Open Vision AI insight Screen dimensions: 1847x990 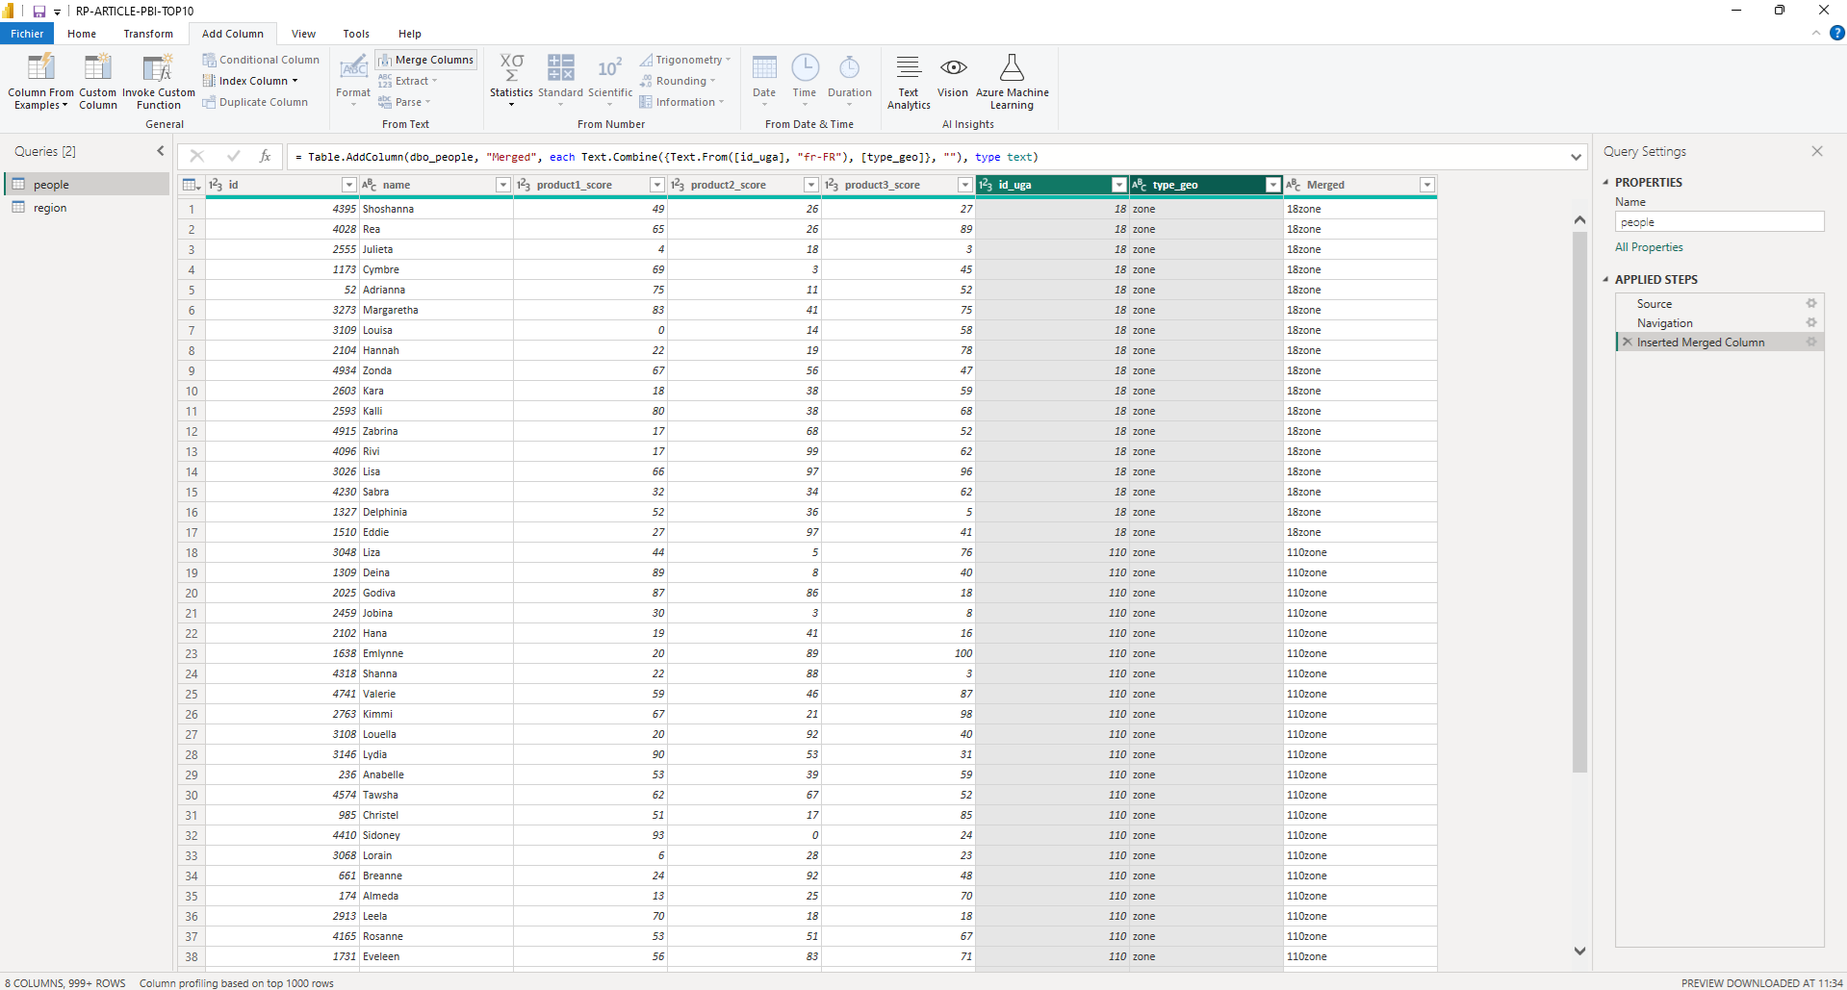(x=953, y=77)
